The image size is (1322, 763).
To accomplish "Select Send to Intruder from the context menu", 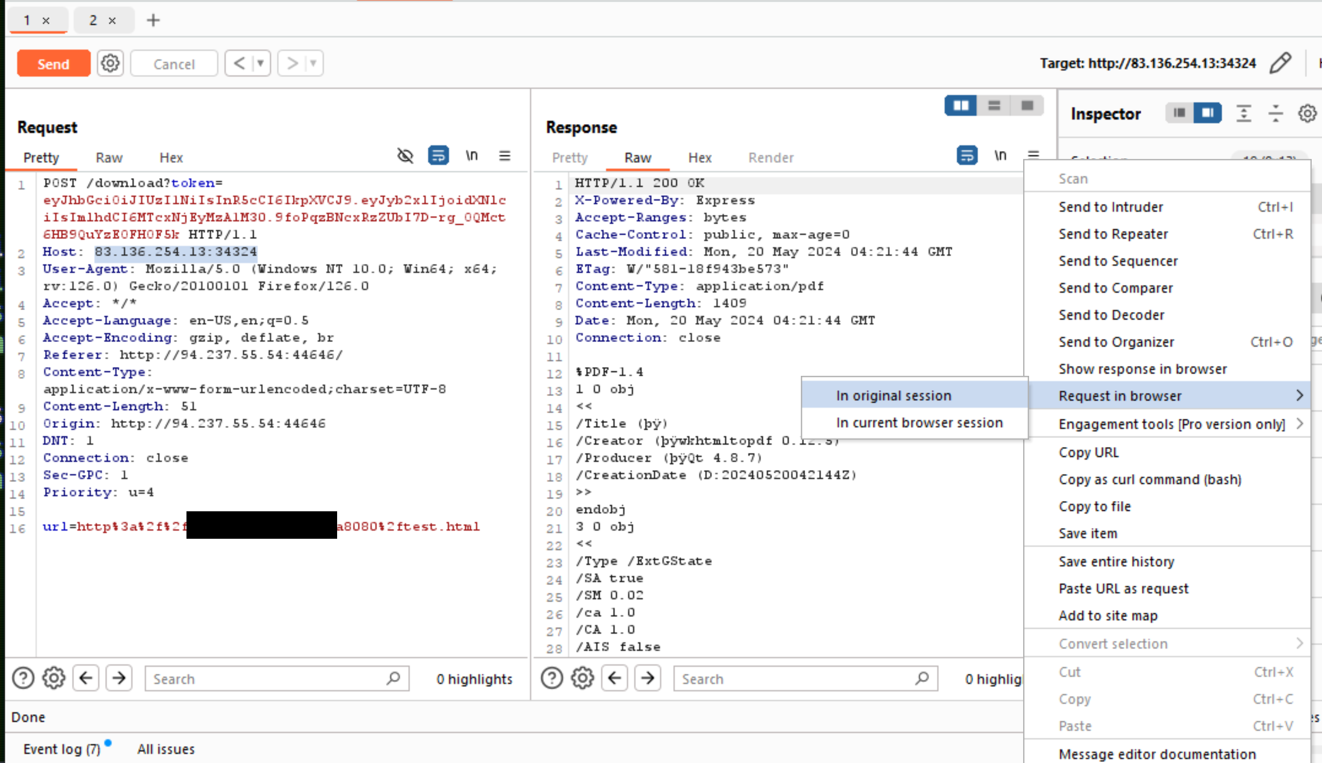I will [1111, 207].
